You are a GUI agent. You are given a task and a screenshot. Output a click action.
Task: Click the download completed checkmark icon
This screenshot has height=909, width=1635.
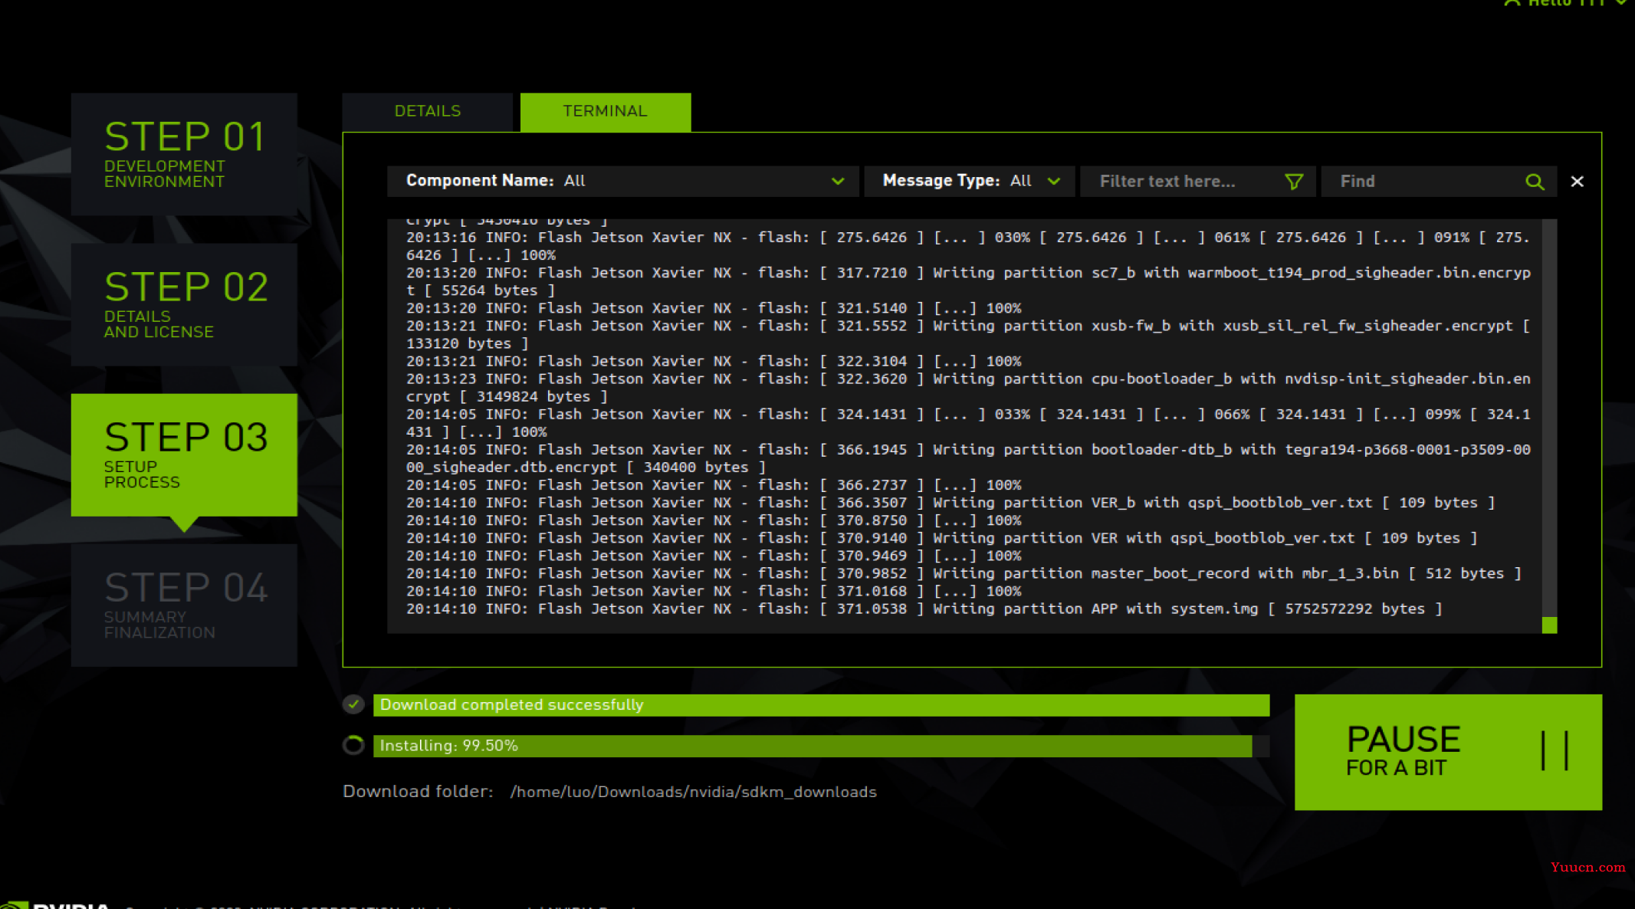pos(353,704)
